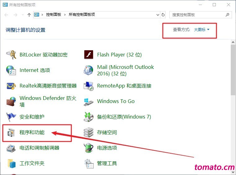Open the Internet 选项 text link
This screenshot has height=175, width=236.
click(x=35, y=70)
